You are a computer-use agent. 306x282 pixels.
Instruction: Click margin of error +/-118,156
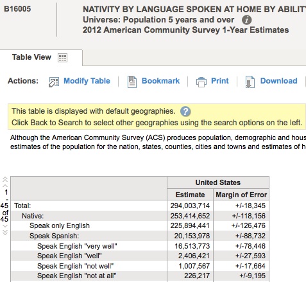click(x=249, y=216)
